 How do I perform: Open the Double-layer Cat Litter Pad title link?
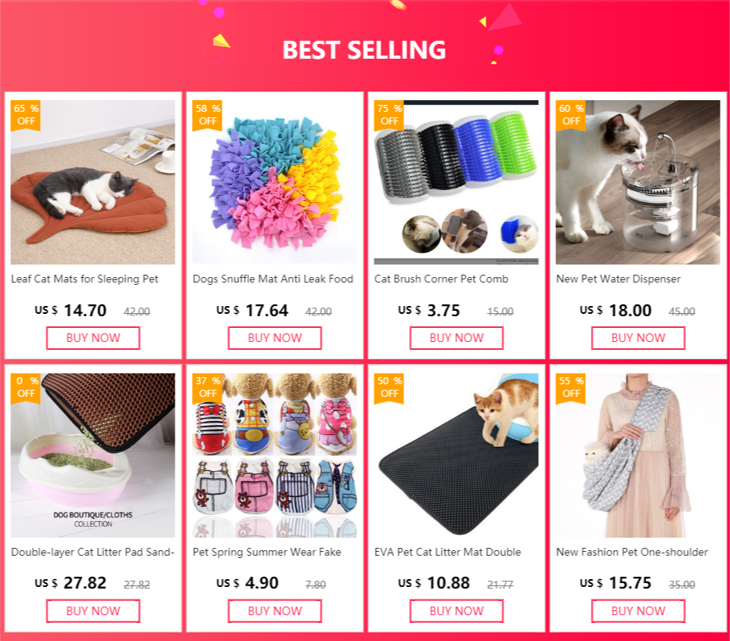click(92, 552)
